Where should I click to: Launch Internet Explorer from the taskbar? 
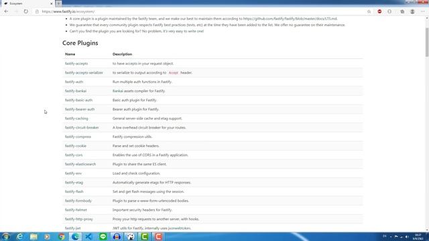19,236
